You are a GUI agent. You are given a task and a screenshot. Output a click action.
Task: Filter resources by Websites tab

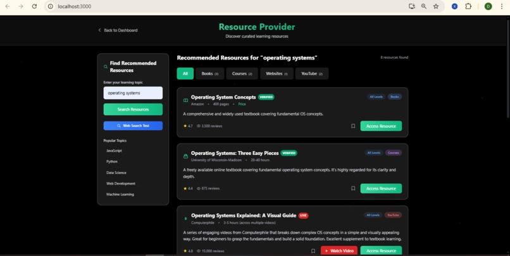pos(277,73)
